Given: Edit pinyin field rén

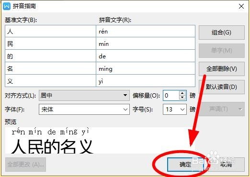Looking at the screenshot, I should click(x=146, y=31).
